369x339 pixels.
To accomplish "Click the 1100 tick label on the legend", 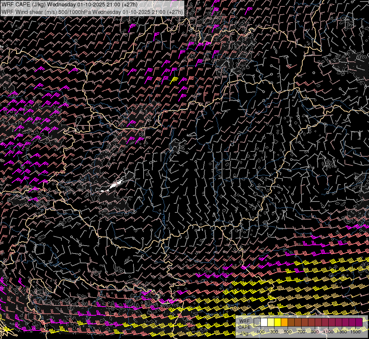I will click(328, 331).
